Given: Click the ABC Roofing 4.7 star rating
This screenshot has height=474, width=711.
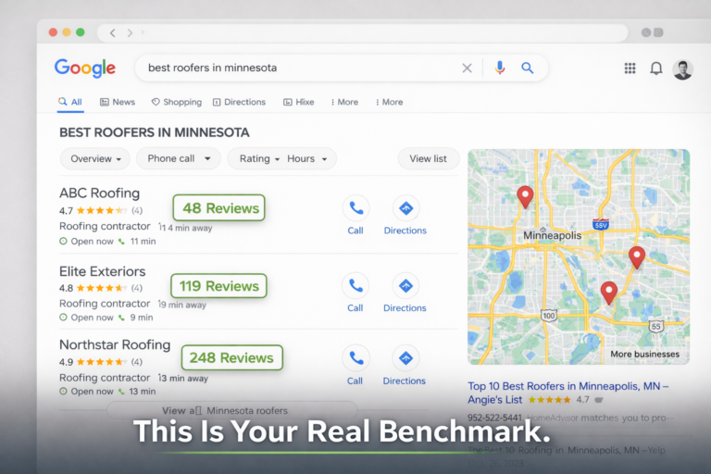Looking at the screenshot, I should click(100, 210).
